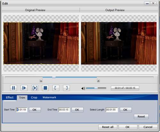Apply edits with the bottom OK button
This screenshot has width=160, height=132.
[128, 127]
